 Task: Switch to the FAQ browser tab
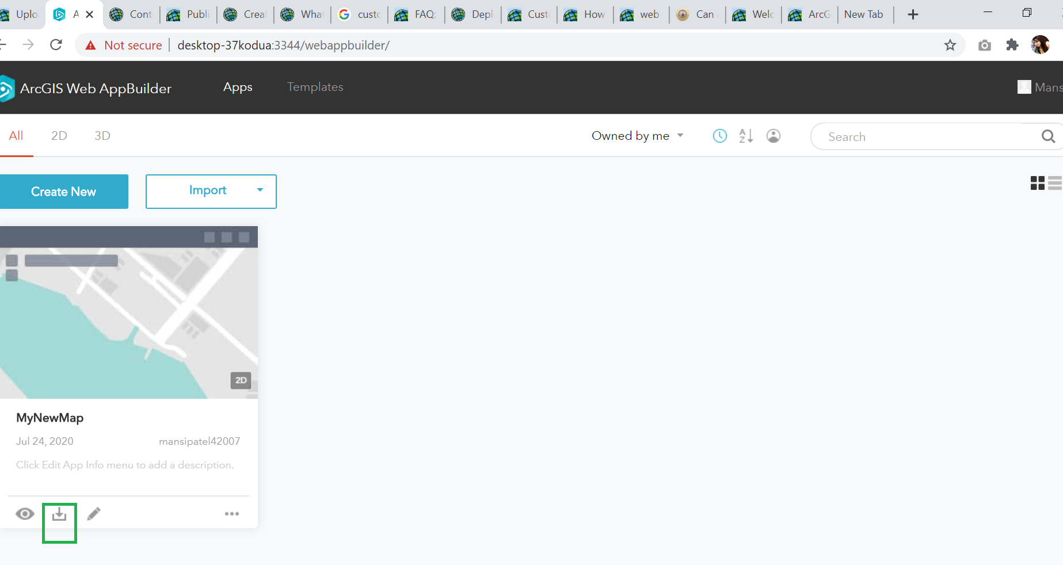pos(416,14)
